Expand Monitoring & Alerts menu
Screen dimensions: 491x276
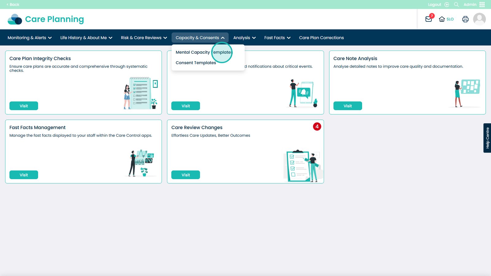coord(29,38)
